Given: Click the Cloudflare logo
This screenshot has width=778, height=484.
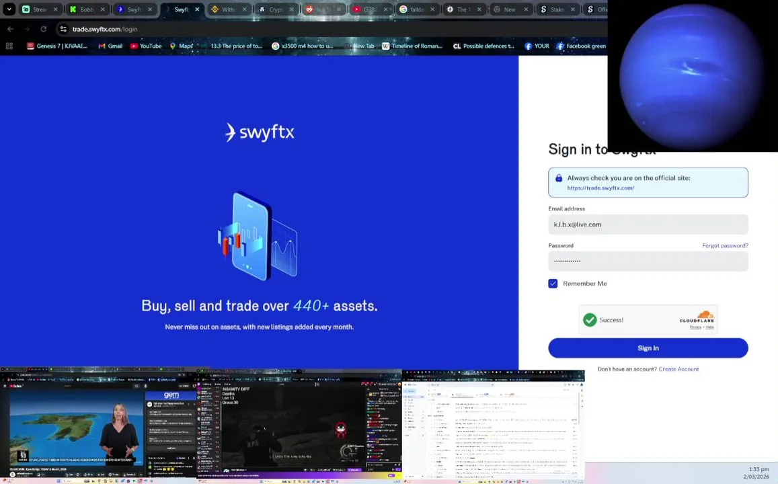Looking at the screenshot, I should click(697, 317).
